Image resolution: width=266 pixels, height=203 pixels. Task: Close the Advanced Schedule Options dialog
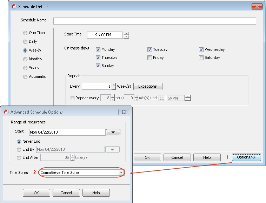pyautogui.click(x=124, y=112)
